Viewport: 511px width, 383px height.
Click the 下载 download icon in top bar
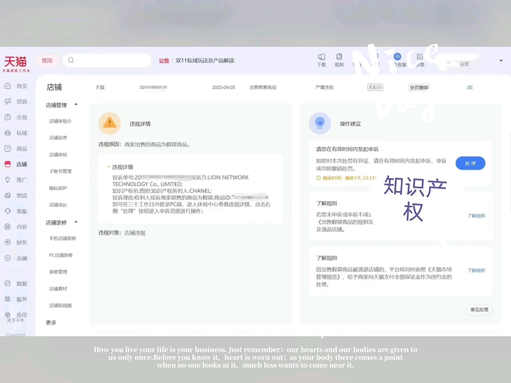point(322,57)
